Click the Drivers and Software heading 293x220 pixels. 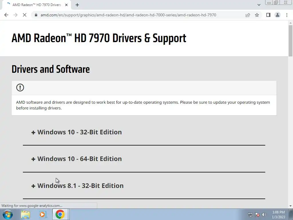click(51, 69)
